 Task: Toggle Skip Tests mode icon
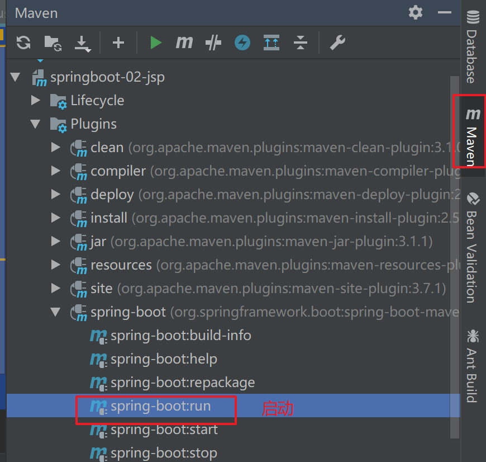tap(213, 43)
